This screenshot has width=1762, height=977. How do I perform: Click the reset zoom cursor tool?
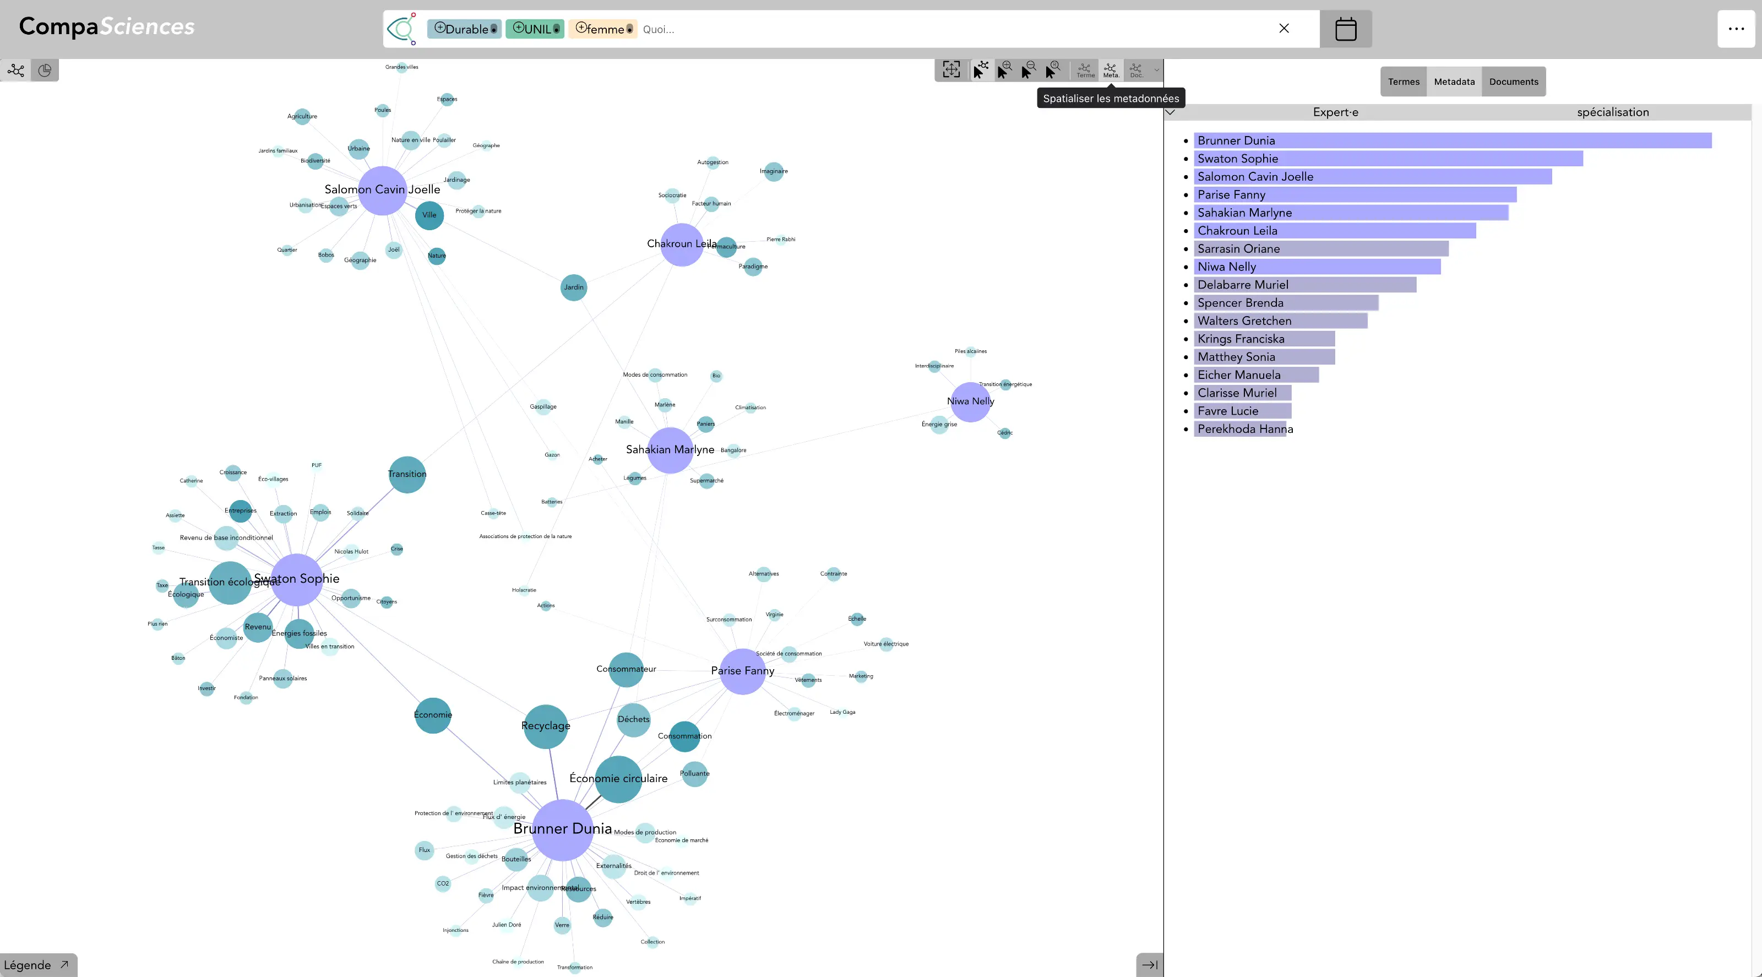pyautogui.click(x=1053, y=69)
